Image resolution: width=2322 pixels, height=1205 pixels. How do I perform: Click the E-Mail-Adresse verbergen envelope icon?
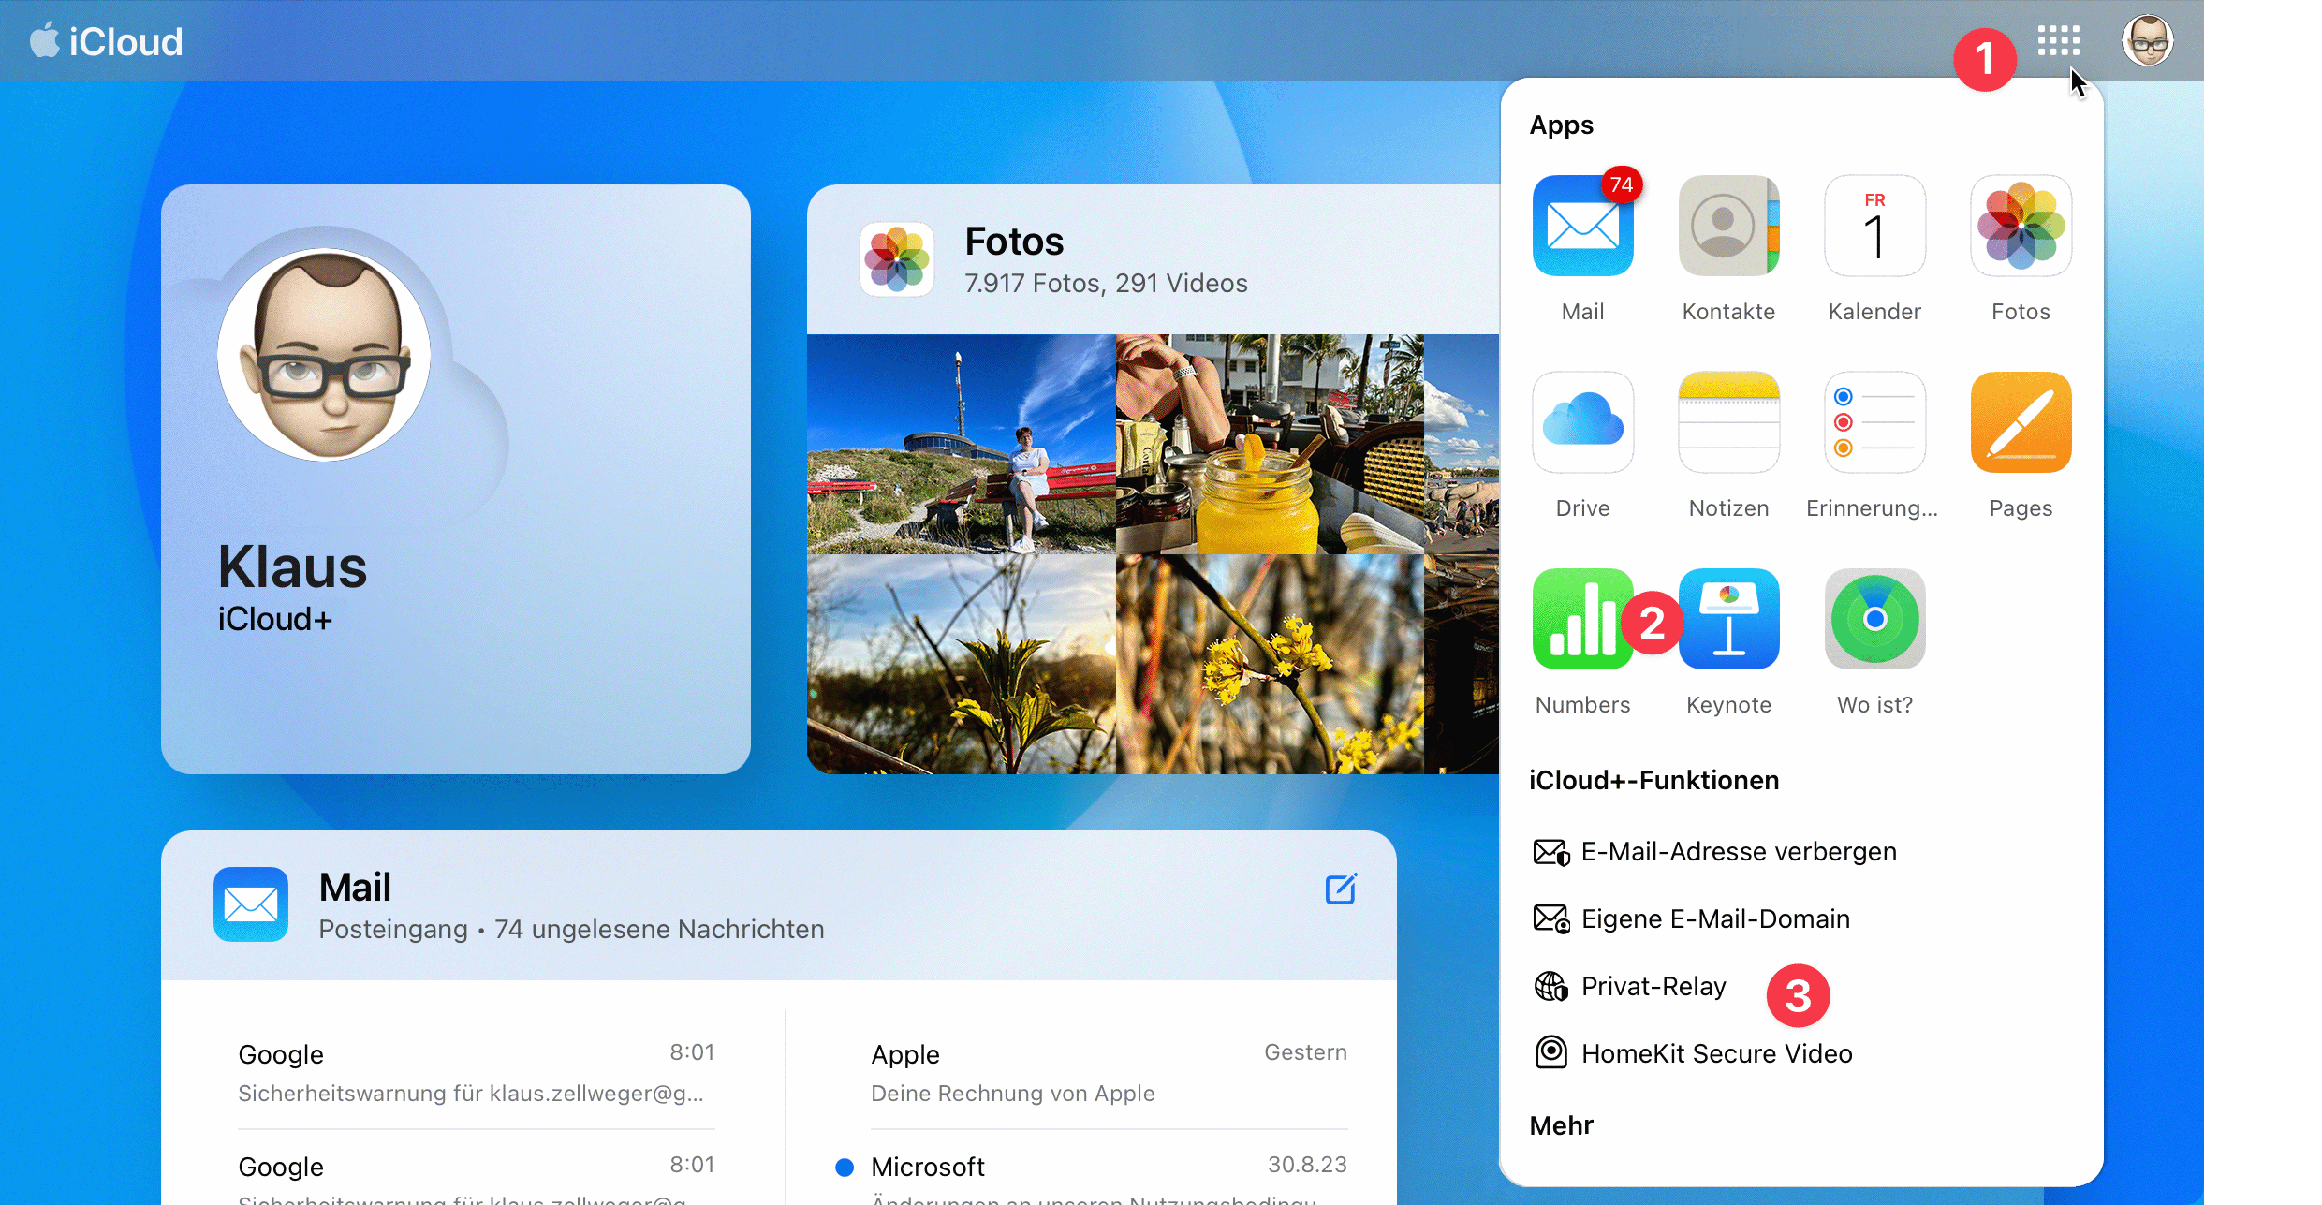1550,852
